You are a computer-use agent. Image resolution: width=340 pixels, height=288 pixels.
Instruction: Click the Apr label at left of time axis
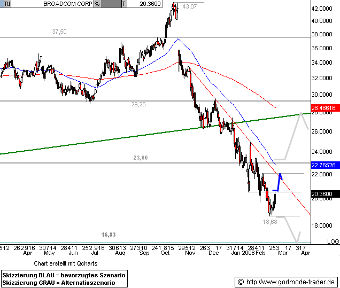pyautogui.click(x=27, y=253)
